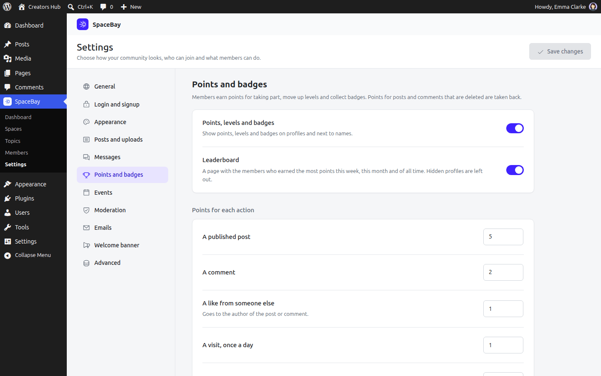Toggle Points, levels and badges switch
This screenshot has width=601, height=376.
click(x=515, y=128)
